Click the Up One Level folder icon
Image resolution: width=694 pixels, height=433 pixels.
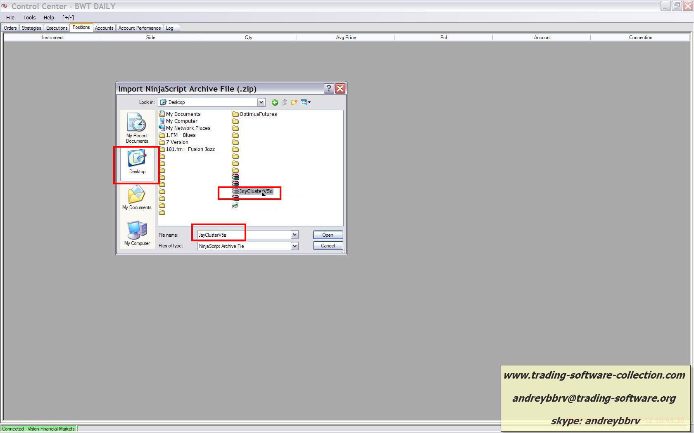click(x=284, y=102)
